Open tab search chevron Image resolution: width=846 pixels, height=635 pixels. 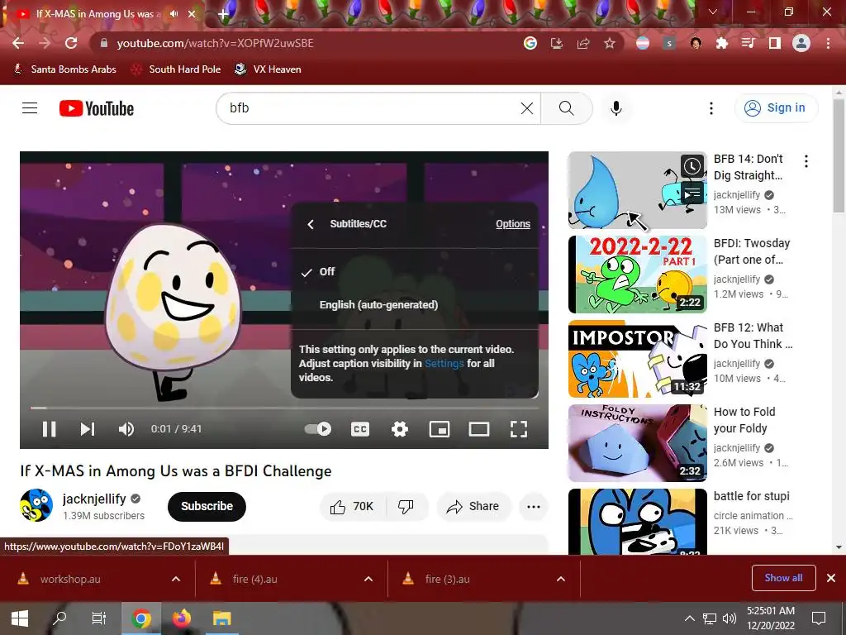(x=713, y=12)
